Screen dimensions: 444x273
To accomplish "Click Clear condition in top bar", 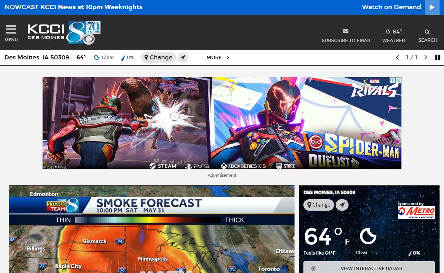I will pyautogui.click(x=104, y=58).
